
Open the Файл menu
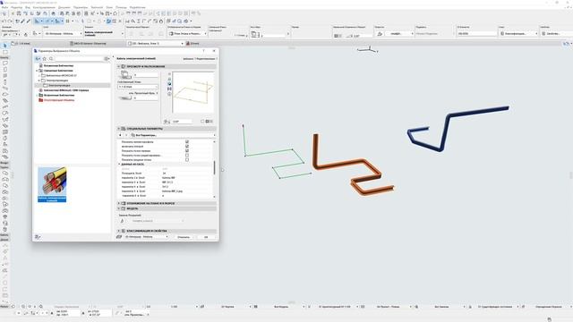click(4, 7)
